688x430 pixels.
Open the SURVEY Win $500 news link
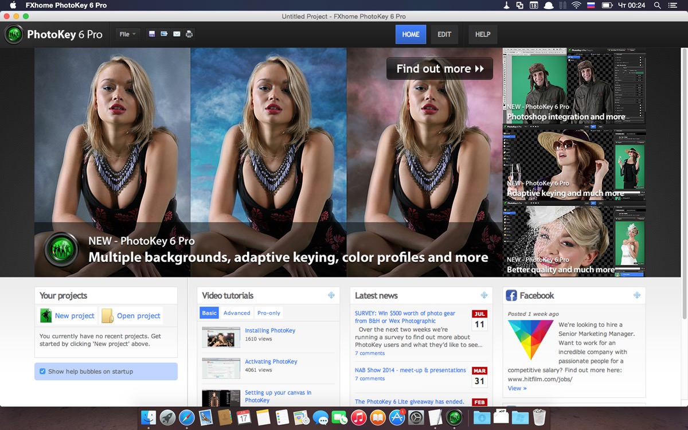click(405, 317)
